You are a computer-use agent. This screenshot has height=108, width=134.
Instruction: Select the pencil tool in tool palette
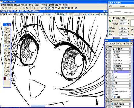pos(9,46)
